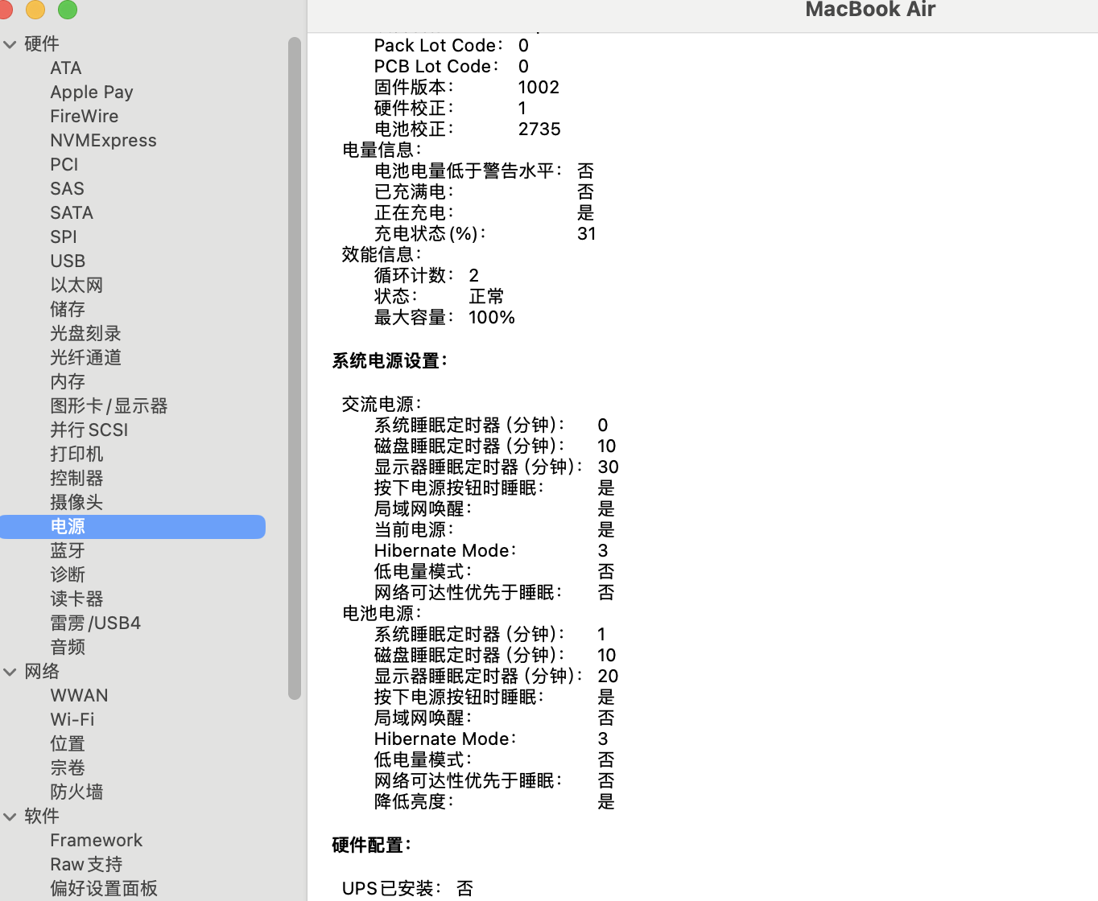Collapse the 软件 section in sidebar
This screenshot has height=901, width=1098.
click(10, 817)
